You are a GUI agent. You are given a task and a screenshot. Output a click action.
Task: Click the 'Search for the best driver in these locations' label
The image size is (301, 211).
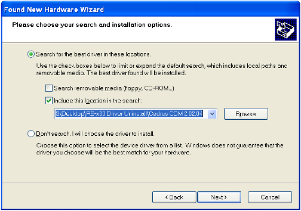point(93,54)
